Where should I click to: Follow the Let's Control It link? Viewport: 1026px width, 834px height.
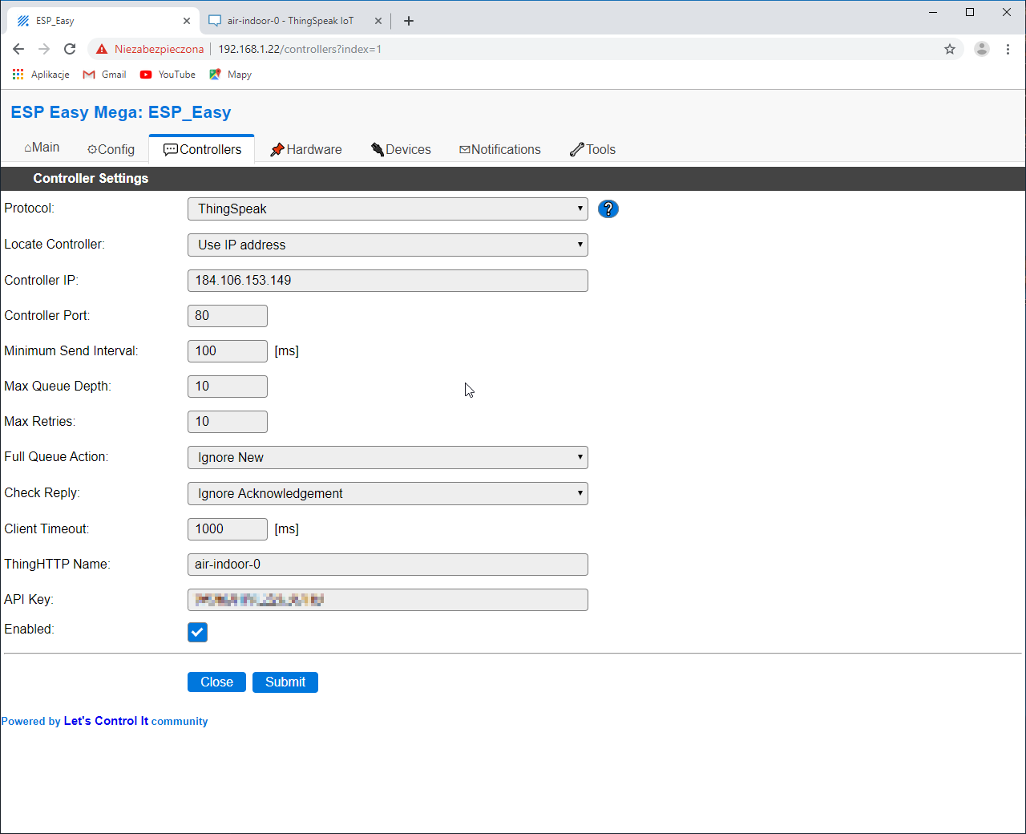[x=106, y=721]
